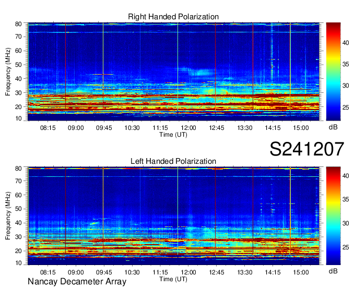This screenshot has height=288, width=355.
Task: Click 11:15 time tick under Left Handed plot
Action: [x=160, y=272]
